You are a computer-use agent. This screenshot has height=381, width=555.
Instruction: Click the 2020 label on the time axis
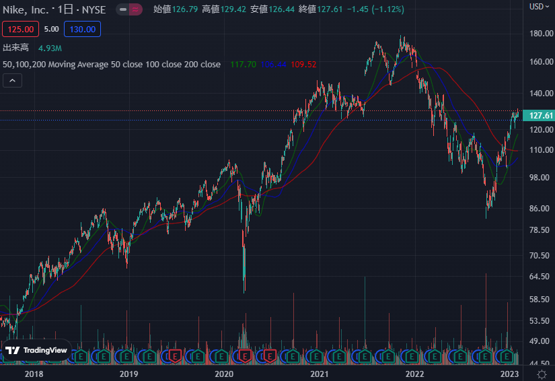[224, 374]
